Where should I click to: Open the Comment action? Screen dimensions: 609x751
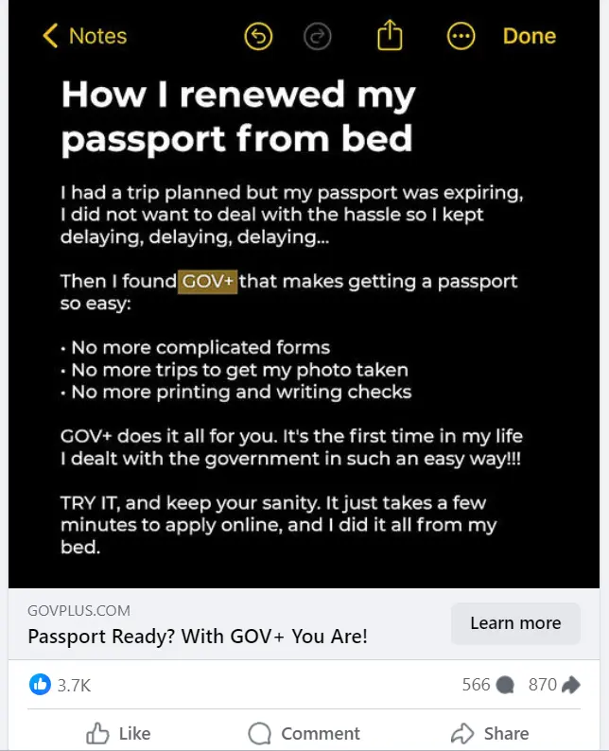tap(304, 733)
